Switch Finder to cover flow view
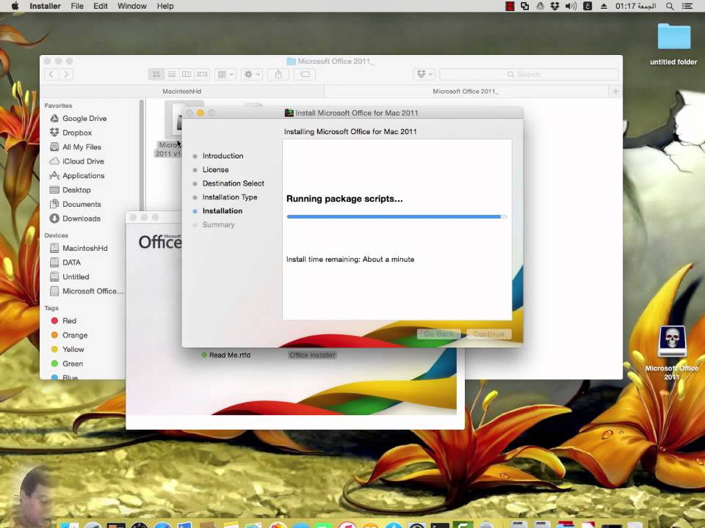 [202, 74]
